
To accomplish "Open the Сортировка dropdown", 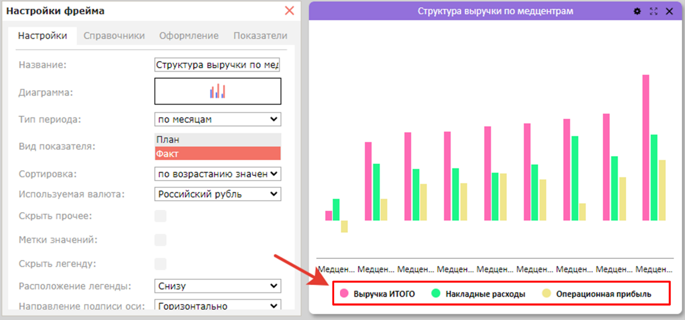I will (218, 174).
